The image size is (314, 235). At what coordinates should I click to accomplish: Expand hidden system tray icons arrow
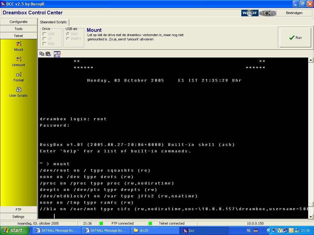269,231
